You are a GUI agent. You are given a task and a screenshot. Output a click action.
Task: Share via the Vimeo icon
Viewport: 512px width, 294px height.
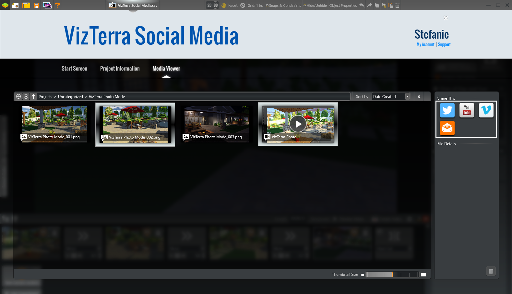[486, 110]
